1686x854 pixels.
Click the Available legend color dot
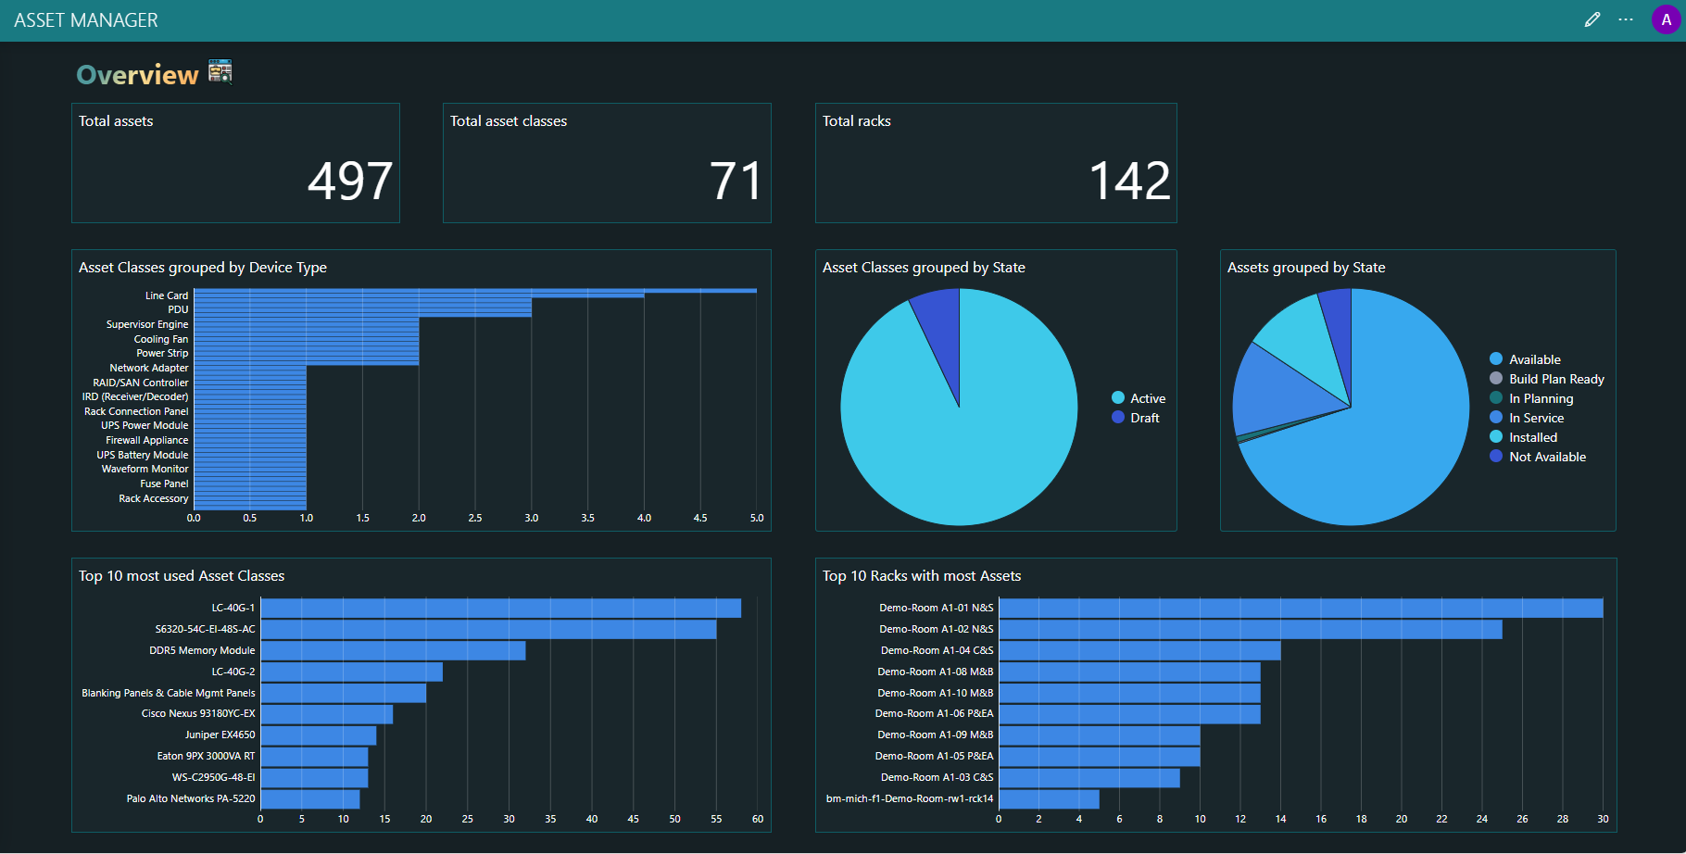click(1495, 359)
